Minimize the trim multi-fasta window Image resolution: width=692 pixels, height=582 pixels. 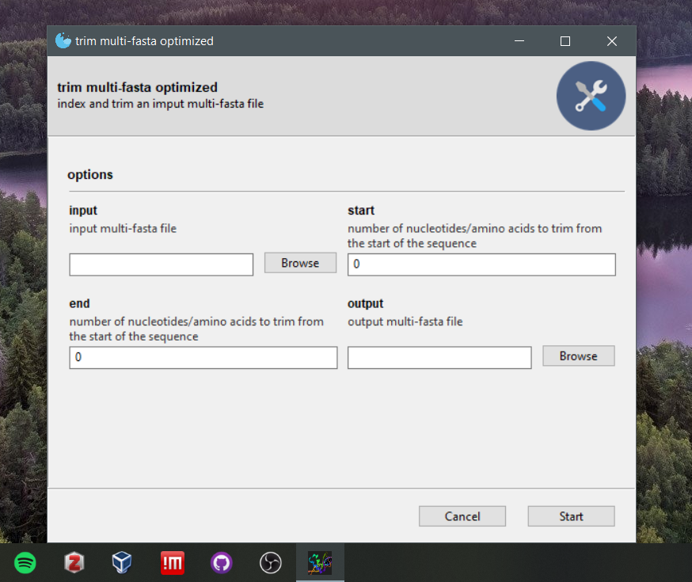[x=519, y=41]
